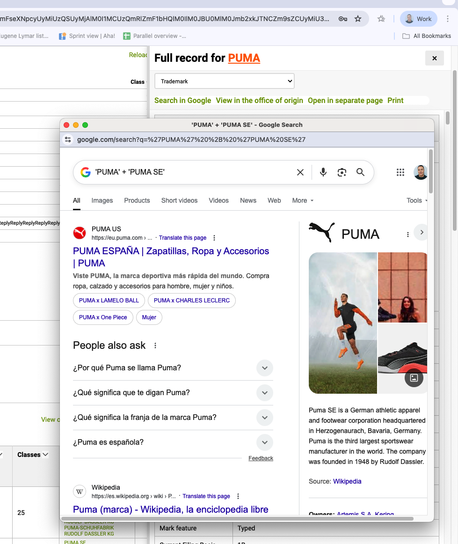Click the magnifying glass search icon
This screenshot has height=544, width=458.
pos(360,172)
